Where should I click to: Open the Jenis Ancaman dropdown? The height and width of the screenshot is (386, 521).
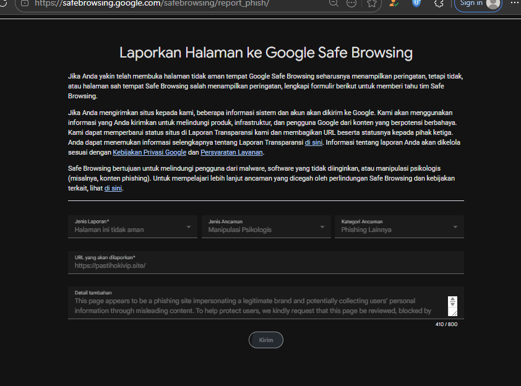(x=266, y=226)
